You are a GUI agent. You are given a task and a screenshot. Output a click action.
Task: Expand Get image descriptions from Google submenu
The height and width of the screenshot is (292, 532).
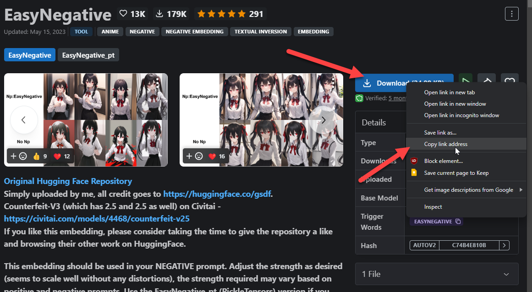[466, 189]
